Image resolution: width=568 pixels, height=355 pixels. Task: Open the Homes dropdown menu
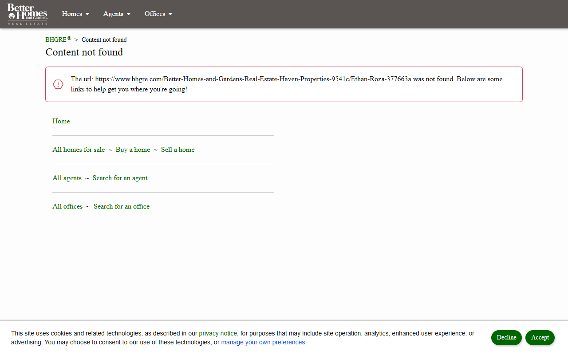tap(75, 14)
